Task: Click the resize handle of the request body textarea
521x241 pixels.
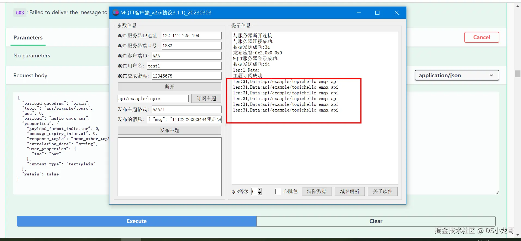Action: [x=497, y=192]
